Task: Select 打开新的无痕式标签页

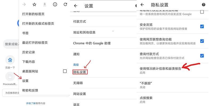Action: [38, 24]
